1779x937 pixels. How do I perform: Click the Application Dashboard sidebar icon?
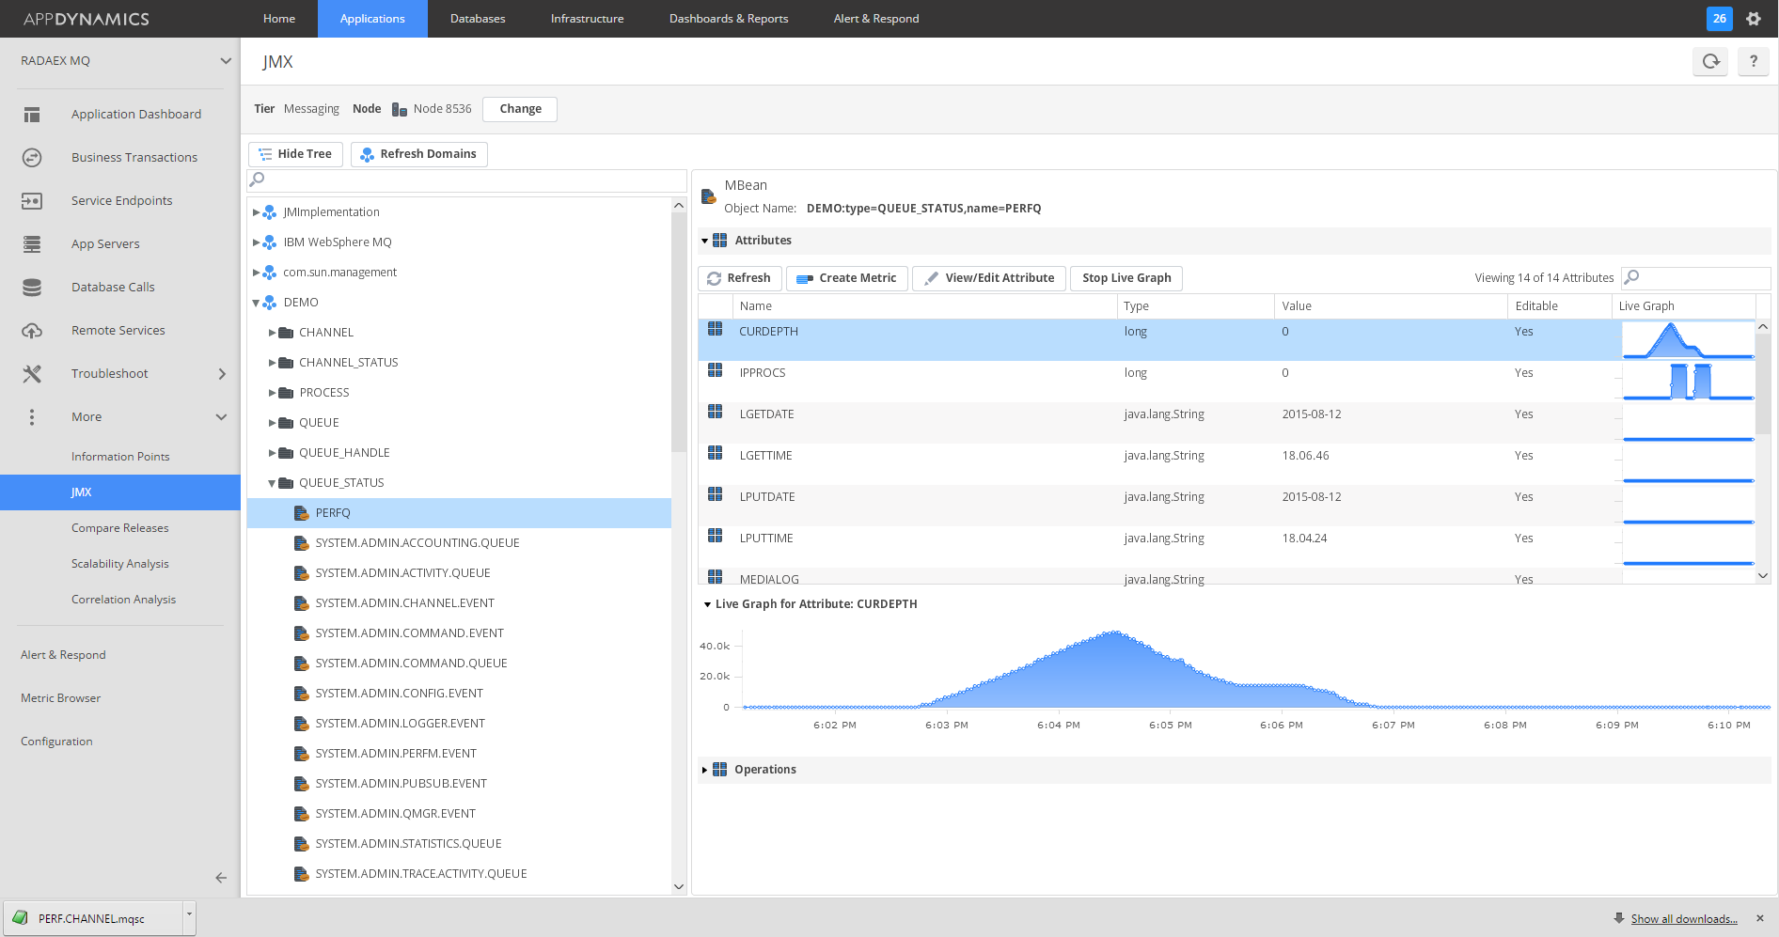pyautogui.click(x=32, y=115)
